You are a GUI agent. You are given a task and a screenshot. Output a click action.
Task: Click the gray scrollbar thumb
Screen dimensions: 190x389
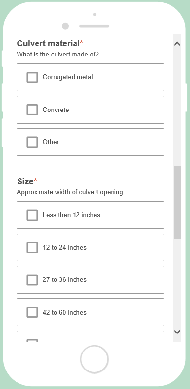pos(177,202)
